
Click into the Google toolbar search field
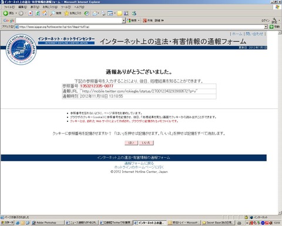click(x=69, y=21)
